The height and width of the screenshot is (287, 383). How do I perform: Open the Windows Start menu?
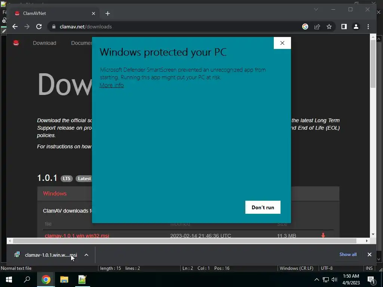(x=9, y=280)
